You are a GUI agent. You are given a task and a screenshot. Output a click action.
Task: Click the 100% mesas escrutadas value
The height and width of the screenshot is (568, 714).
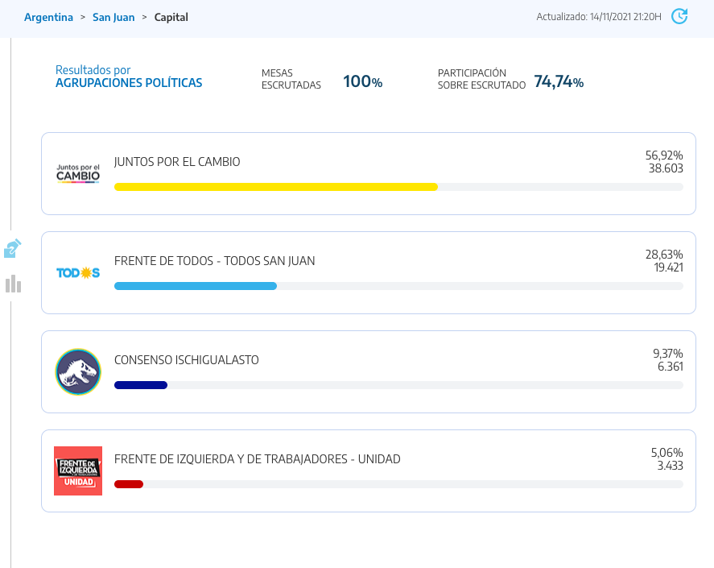pos(362,81)
